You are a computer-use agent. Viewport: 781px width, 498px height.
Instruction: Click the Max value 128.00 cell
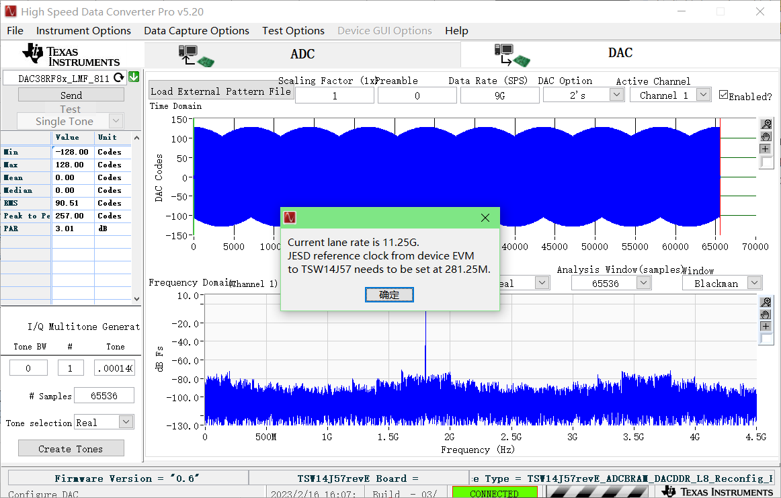73,165
